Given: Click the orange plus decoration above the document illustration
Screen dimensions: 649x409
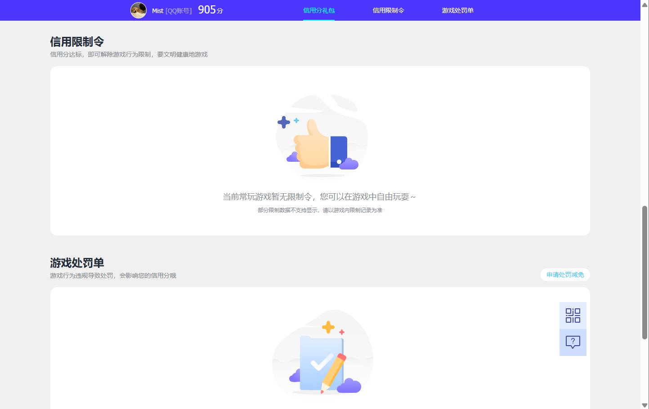Looking at the screenshot, I should (329, 326).
